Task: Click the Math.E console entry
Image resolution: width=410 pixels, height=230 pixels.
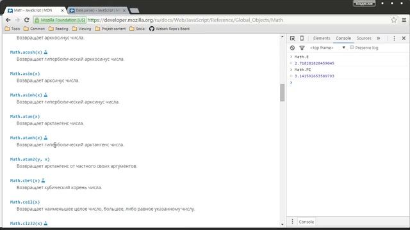Action: [x=302, y=57]
